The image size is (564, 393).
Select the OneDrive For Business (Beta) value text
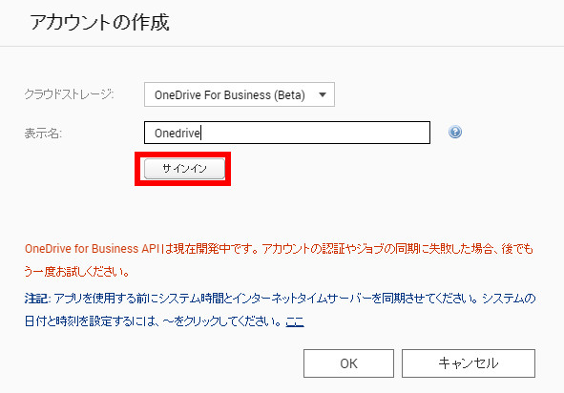(x=230, y=95)
